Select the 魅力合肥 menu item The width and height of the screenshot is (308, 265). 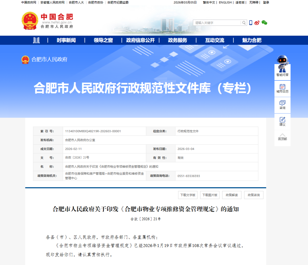(252, 40)
